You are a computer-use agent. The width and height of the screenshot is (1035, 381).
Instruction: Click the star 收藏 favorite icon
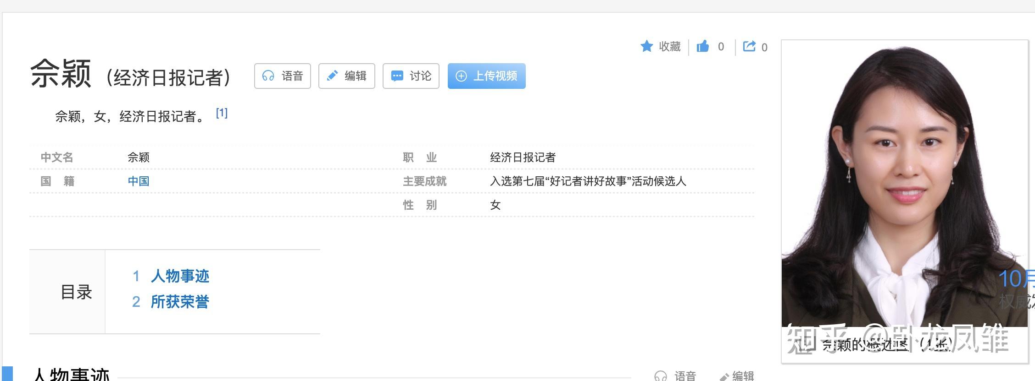(647, 46)
